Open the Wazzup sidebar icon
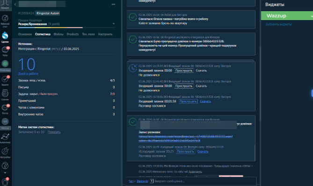The height and width of the screenshot is (186, 313). point(5,124)
